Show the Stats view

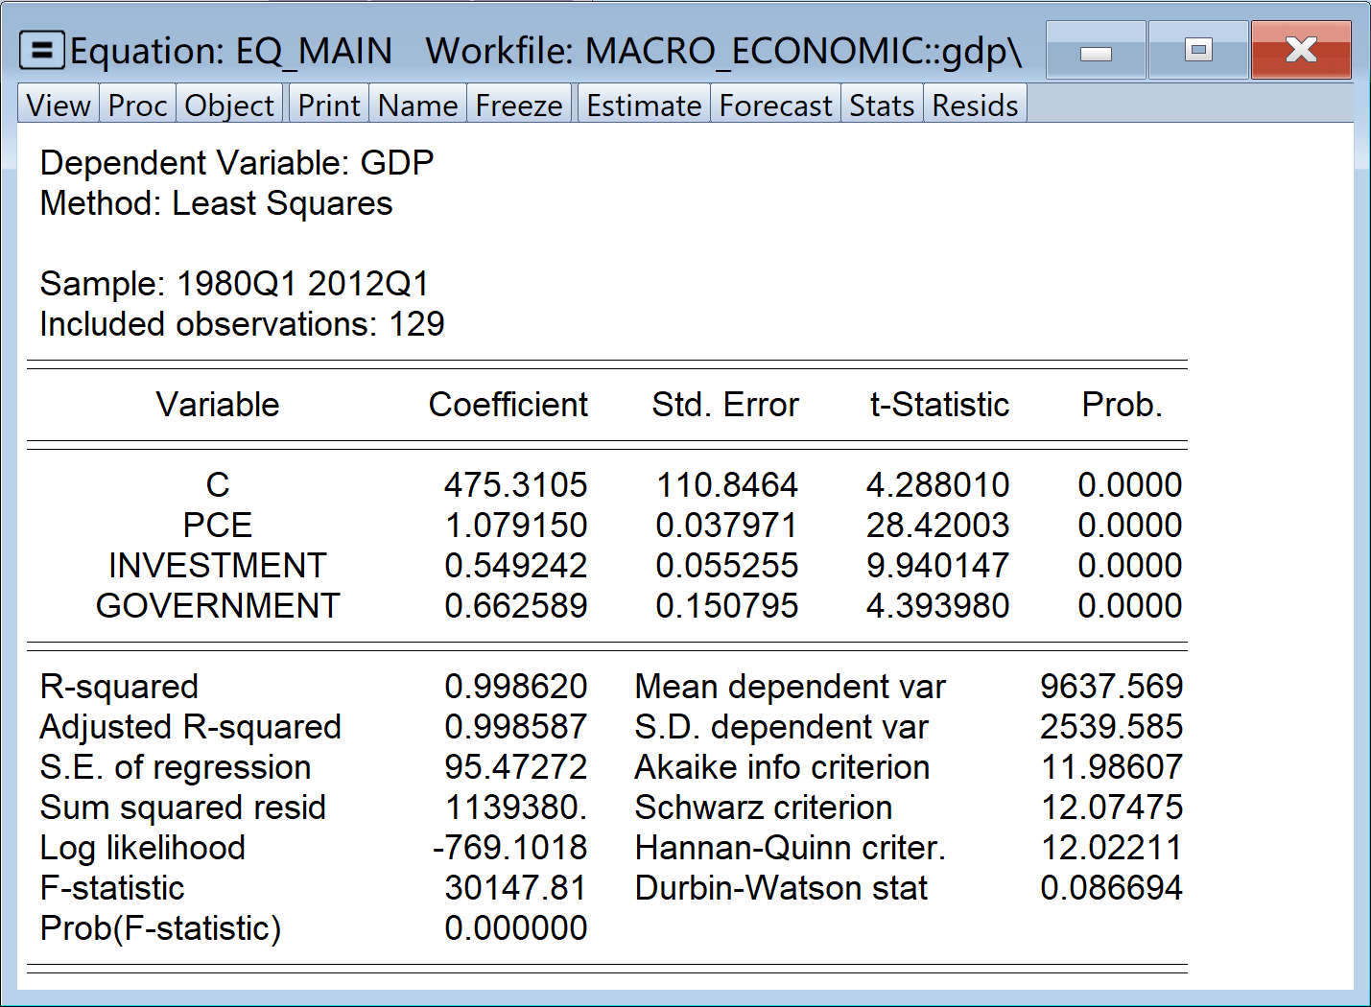[x=882, y=105]
